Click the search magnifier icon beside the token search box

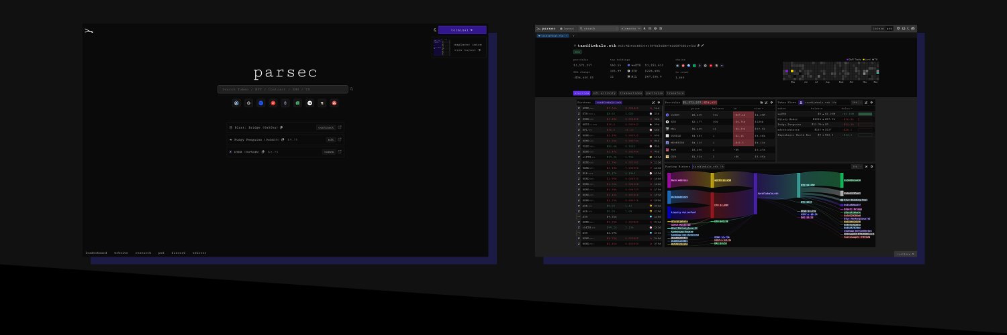[351, 89]
